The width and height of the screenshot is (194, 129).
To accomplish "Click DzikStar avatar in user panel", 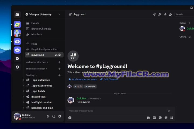I will point(17,116).
